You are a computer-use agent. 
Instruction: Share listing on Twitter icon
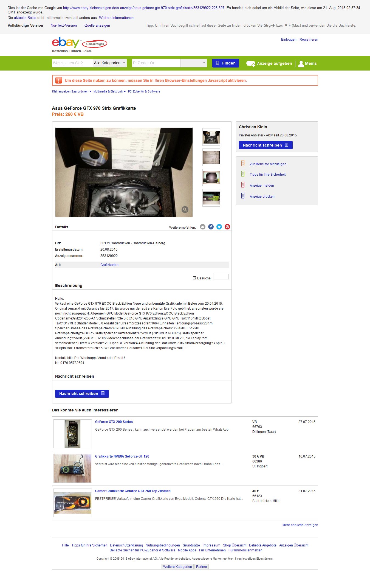pyautogui.click(x=219, y=227)
